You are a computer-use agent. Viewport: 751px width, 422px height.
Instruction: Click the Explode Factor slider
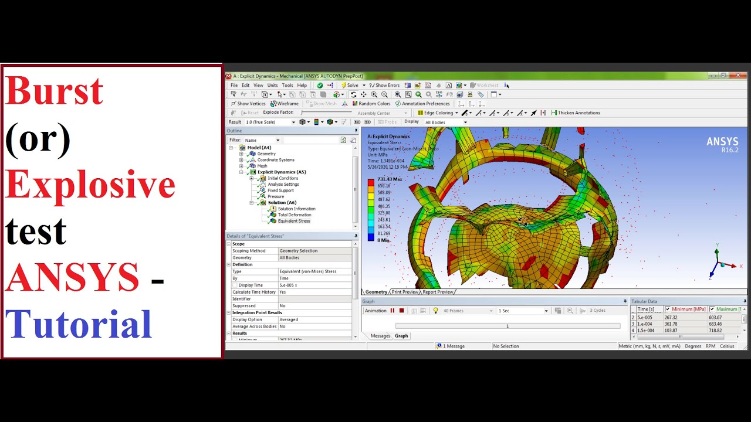tap(327, 113)
